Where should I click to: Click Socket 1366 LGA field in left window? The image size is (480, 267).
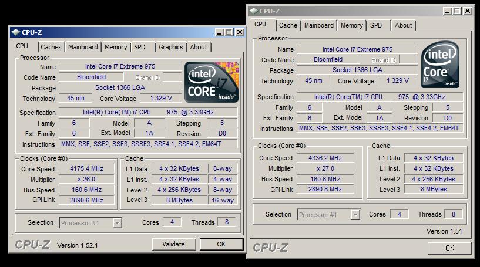point(120,87)
